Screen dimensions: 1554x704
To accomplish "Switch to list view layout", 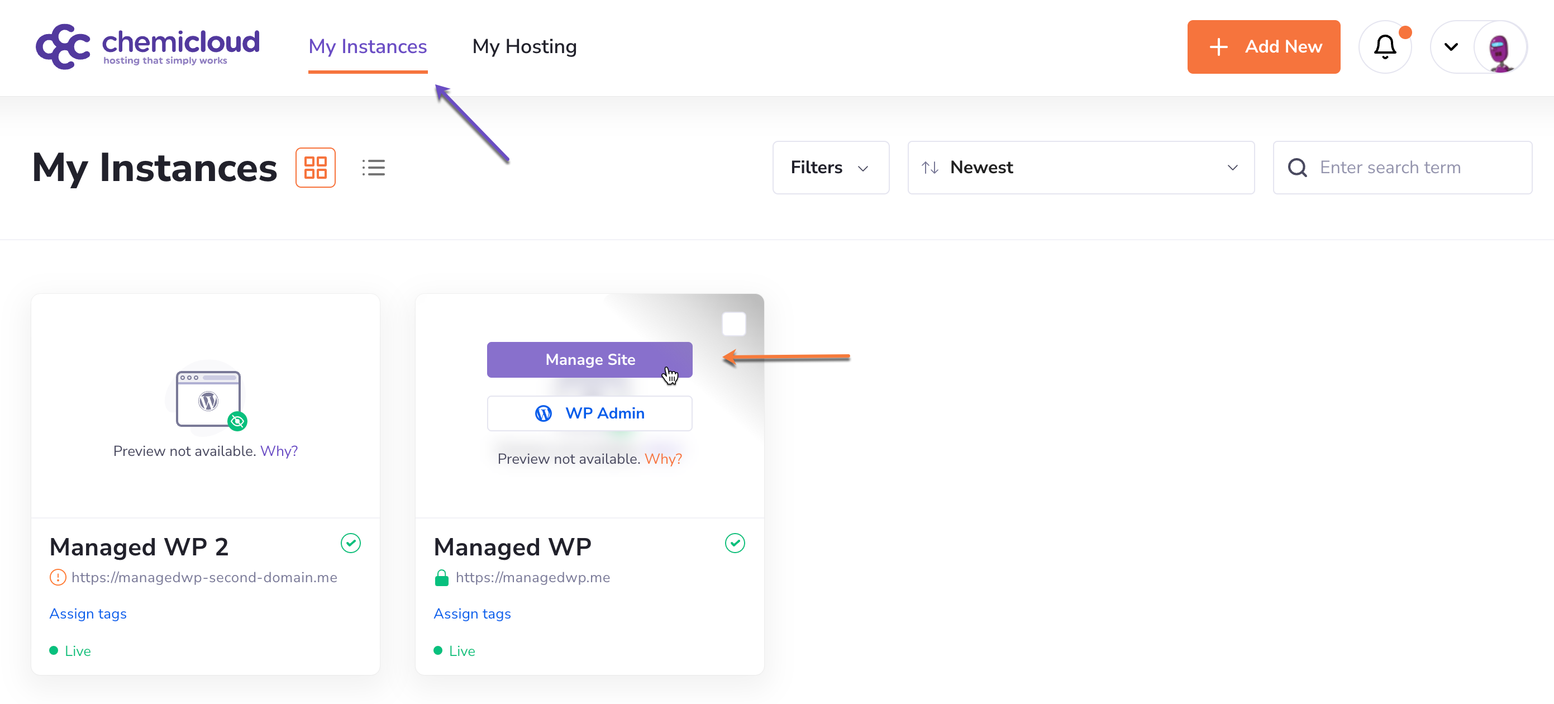I will point(374,167).
